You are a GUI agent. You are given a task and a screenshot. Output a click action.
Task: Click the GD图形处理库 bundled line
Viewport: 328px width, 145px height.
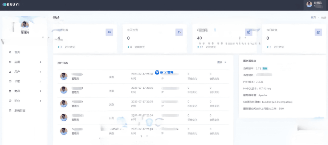tap(268, 102)
